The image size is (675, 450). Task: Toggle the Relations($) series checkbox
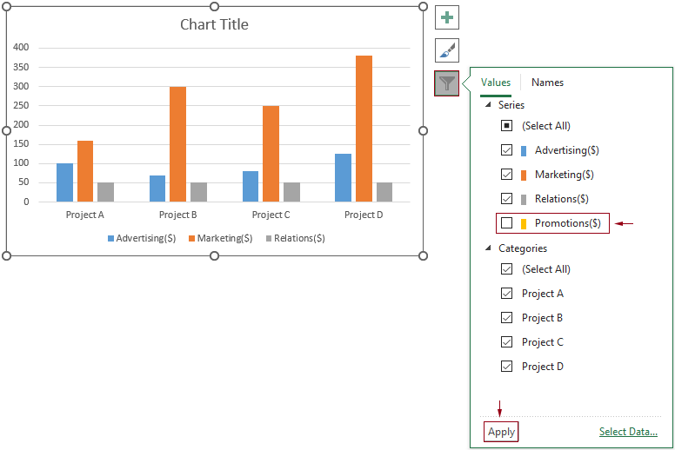(x=507, y=199)
